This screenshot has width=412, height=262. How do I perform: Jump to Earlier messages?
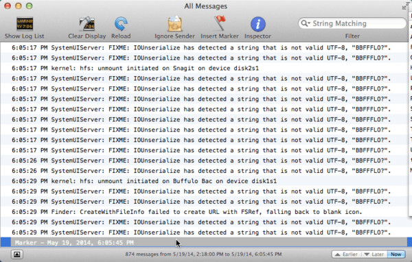(x=346, y=254)
